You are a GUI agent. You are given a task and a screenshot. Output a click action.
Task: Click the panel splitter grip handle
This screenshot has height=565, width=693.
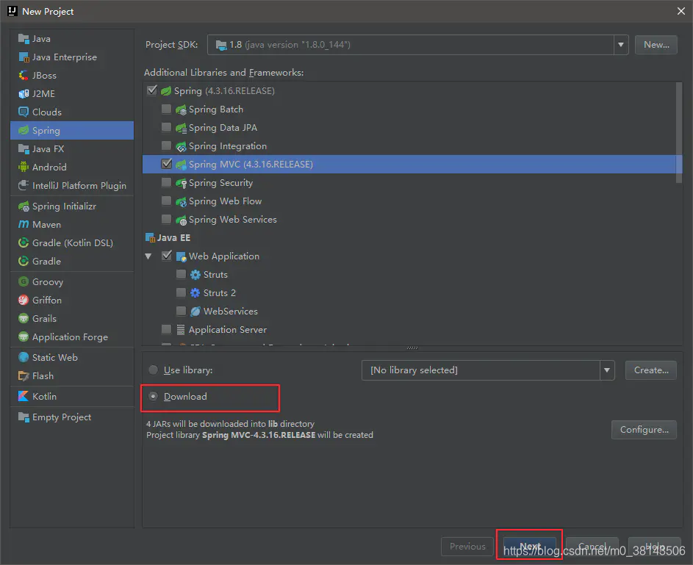tap(412, 348)
